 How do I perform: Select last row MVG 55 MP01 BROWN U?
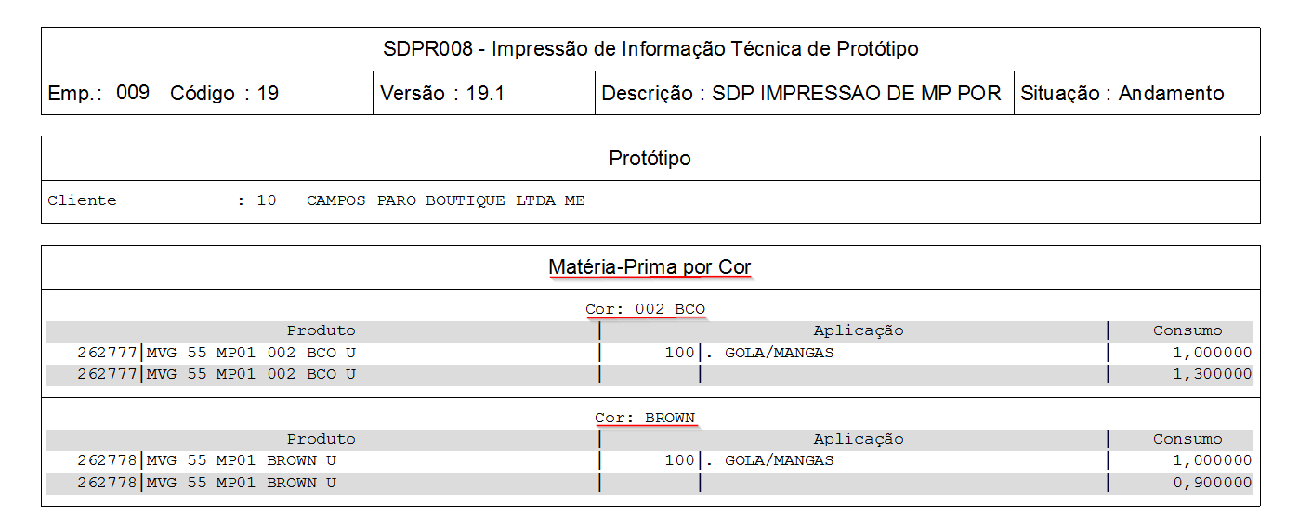point(242,483)
